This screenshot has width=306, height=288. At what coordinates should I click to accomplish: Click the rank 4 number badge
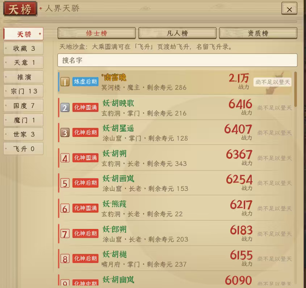tap(65, 158)
